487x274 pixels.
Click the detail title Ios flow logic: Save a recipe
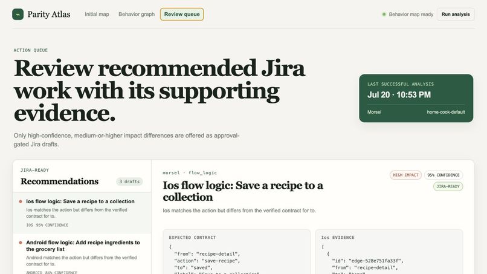242,191
